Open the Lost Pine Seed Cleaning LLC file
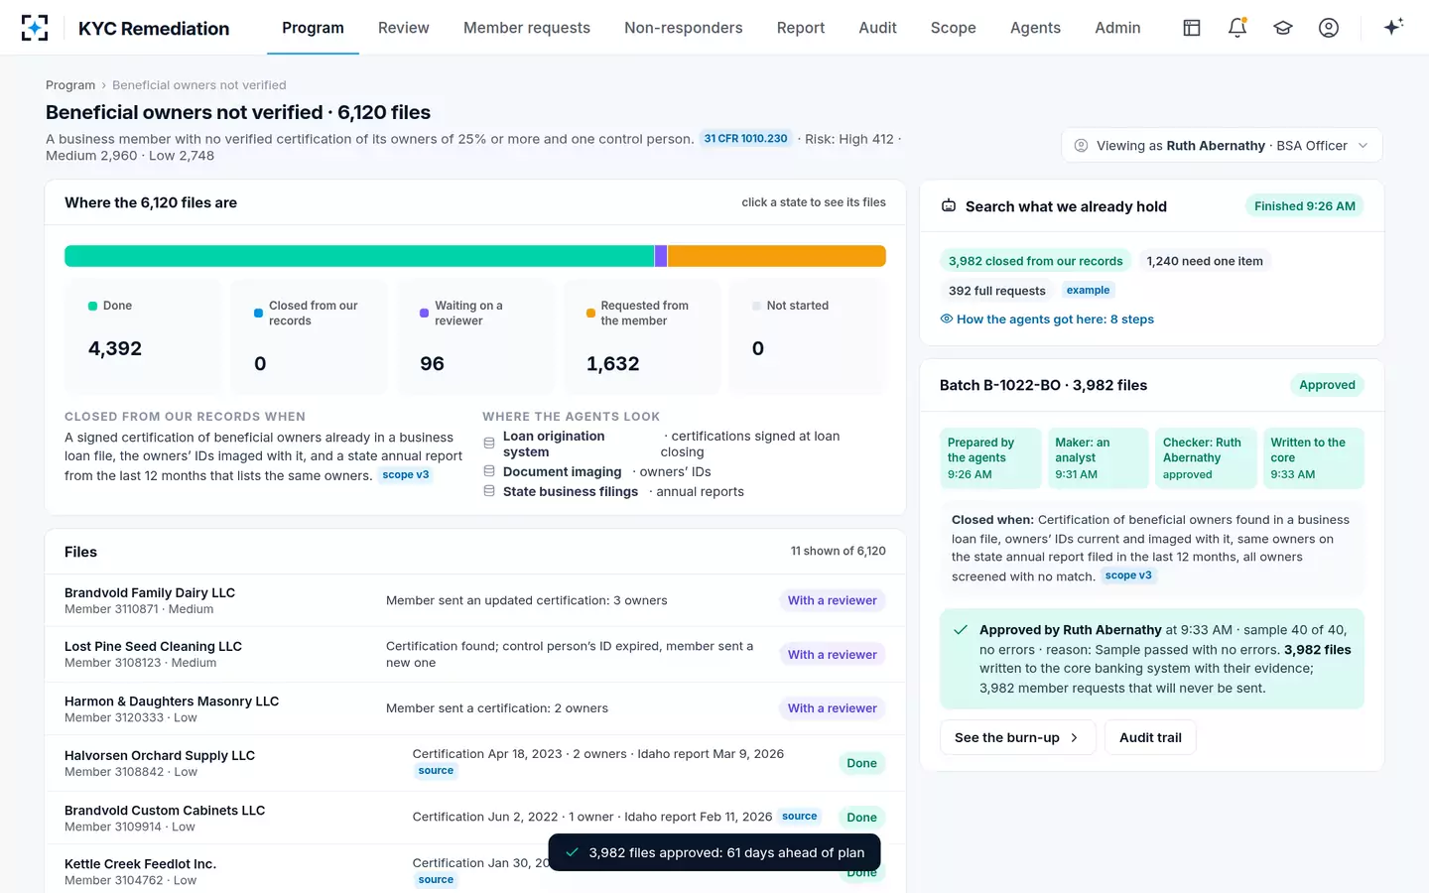 pos(475,654)
